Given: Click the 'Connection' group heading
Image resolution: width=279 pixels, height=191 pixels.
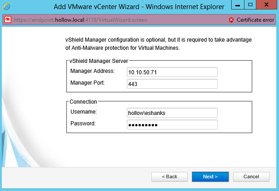Looking at the screenshot, I should coord(83,101).
